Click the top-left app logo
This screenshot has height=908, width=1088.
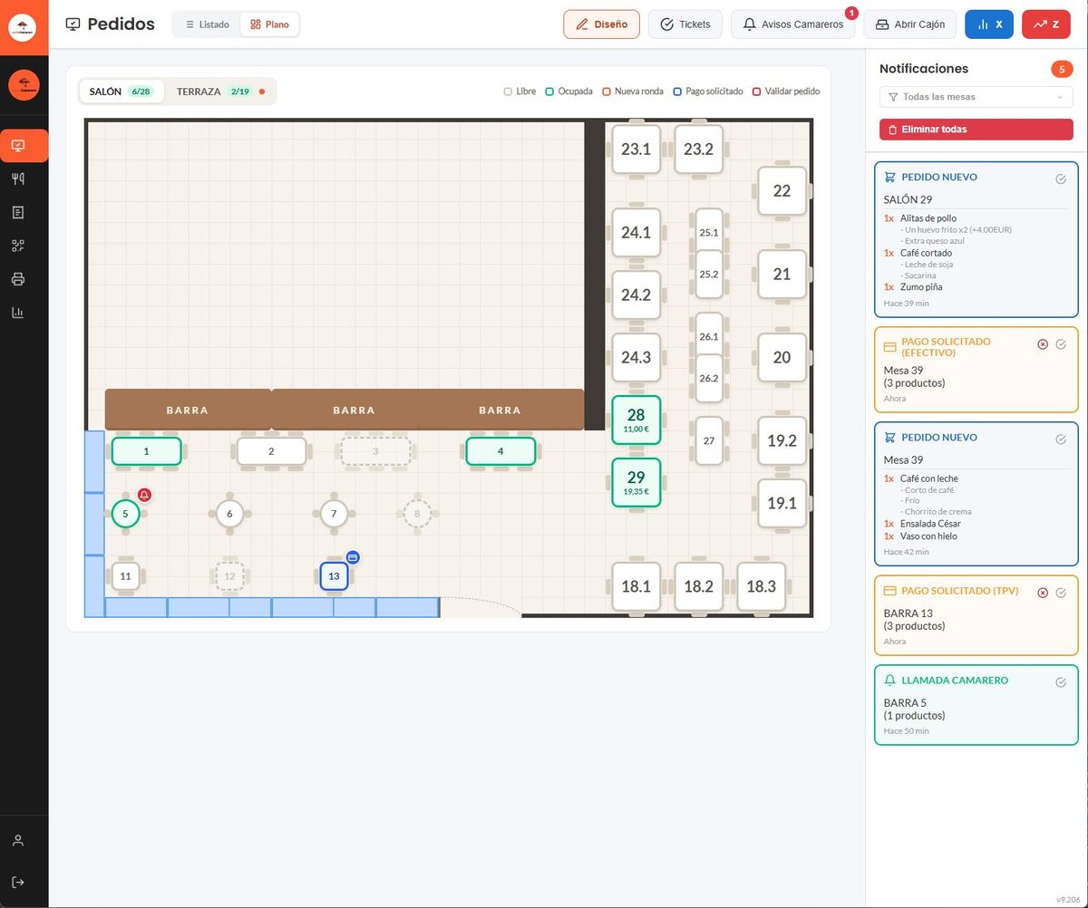click(23, 27)
